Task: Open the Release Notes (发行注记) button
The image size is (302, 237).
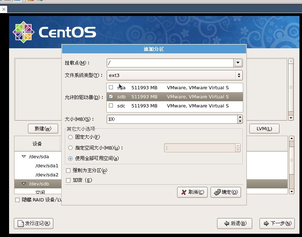Action: click(33, 223)
